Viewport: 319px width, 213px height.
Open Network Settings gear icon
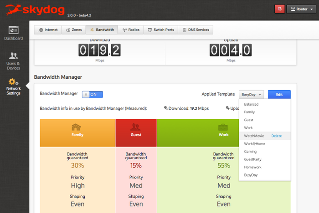pyautogui.click(x=13, y=82)
